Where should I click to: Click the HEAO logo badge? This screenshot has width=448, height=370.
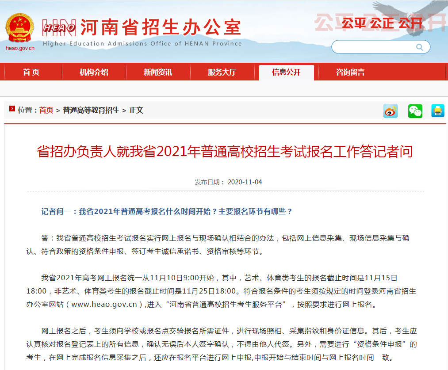(59, 28)
